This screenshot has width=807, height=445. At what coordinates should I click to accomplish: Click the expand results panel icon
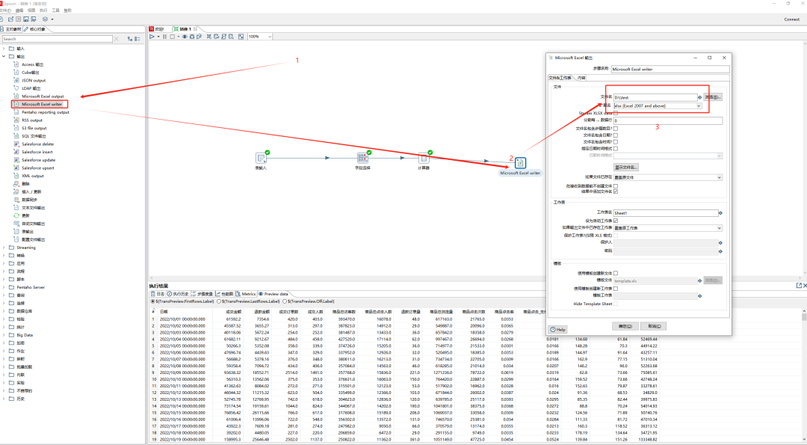[x=799, y=286]
